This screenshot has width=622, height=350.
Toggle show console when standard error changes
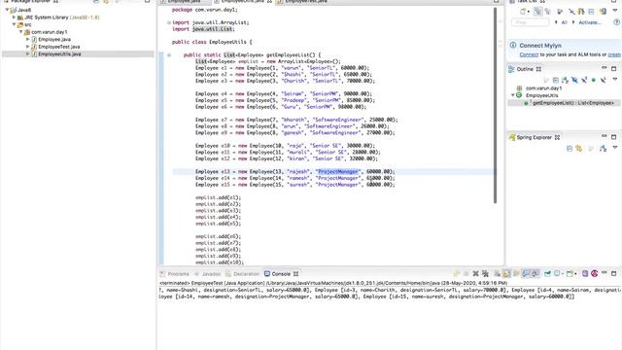pos(536,273)
